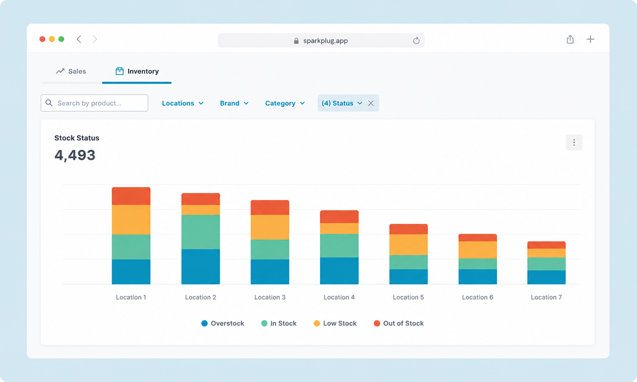Reload the page using the refresh icon
637x382 pixels.
coord(416,40)
